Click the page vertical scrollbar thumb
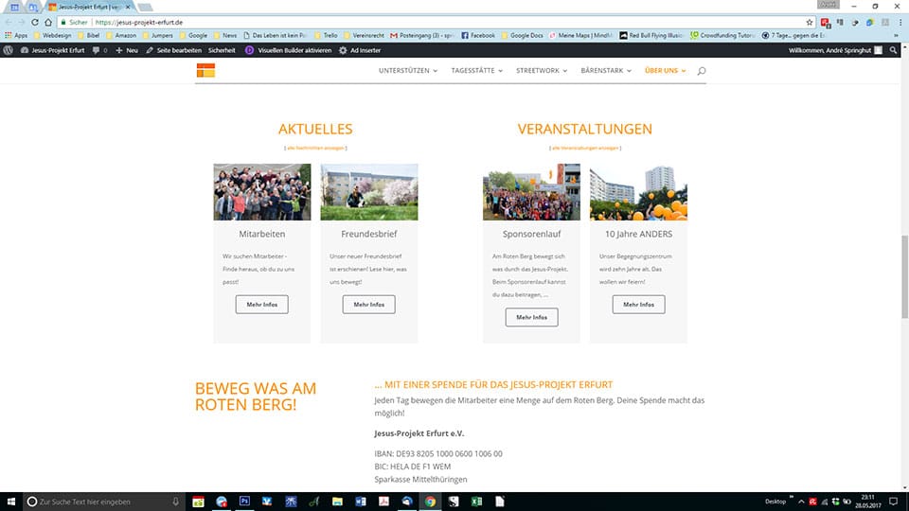 (904, 276)
